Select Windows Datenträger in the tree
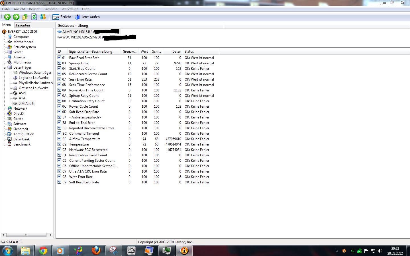410x256 pixels. (x=35, y=73)
